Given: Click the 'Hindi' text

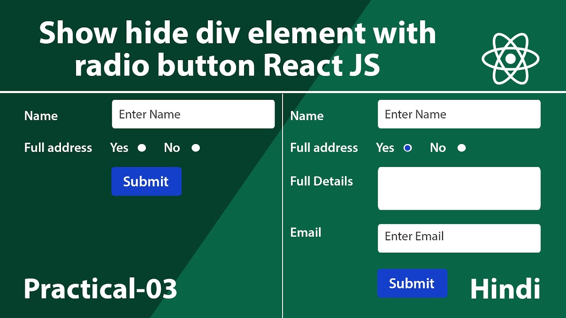Looking at the screenshot, I should (x=505, y=289).
